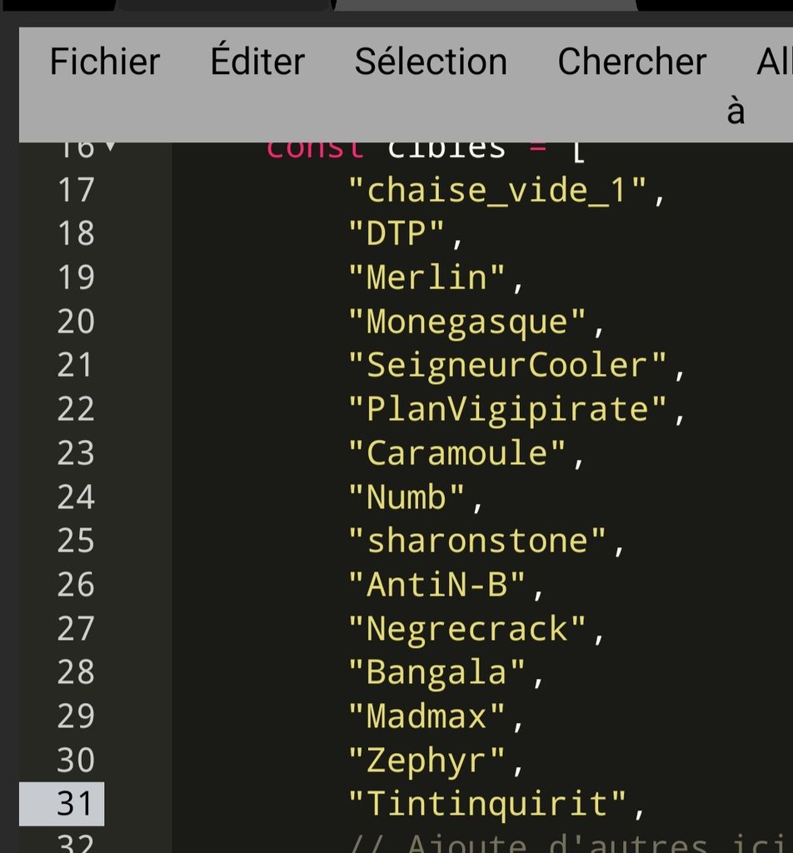
Task: Click on the "Merlin" string
Action: click(x=426, y=277)
